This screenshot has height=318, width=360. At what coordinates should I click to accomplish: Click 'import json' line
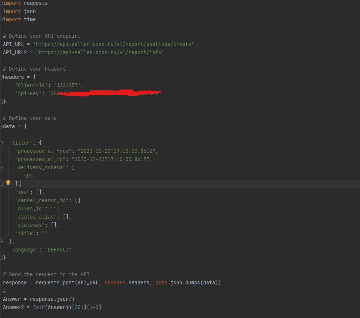coord(19,12)
